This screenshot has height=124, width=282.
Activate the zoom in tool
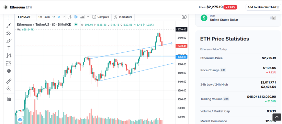(x=9, y=88)
